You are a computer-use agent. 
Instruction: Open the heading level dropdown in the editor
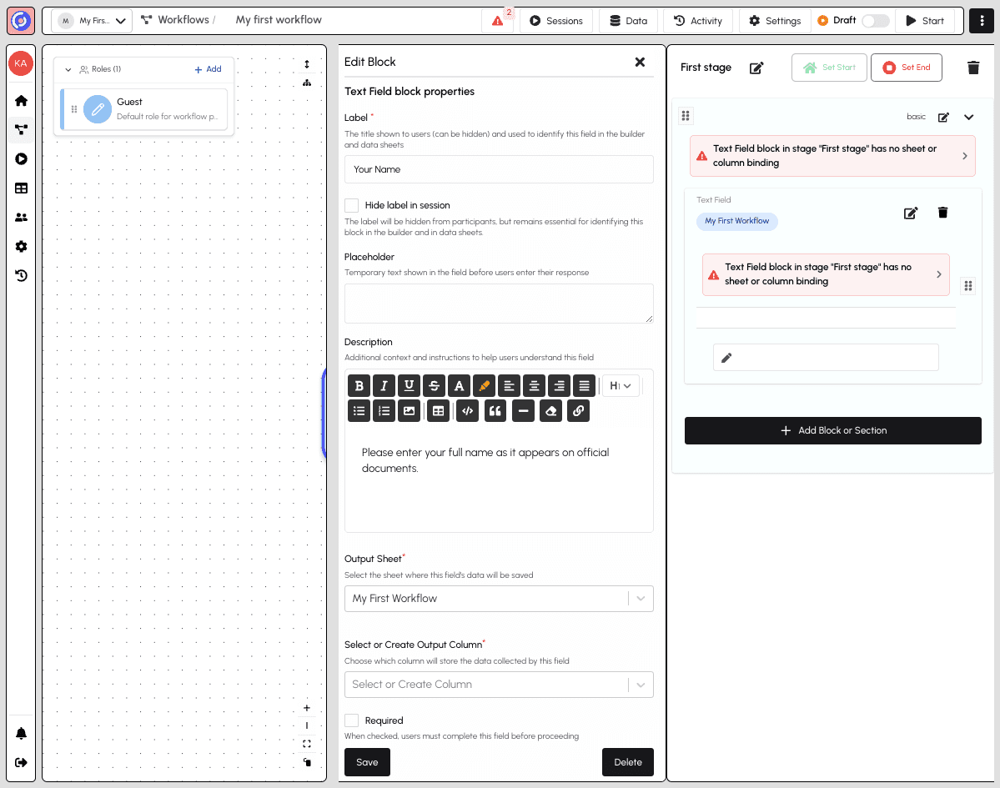pyautogui.click(x=620, y=385)
